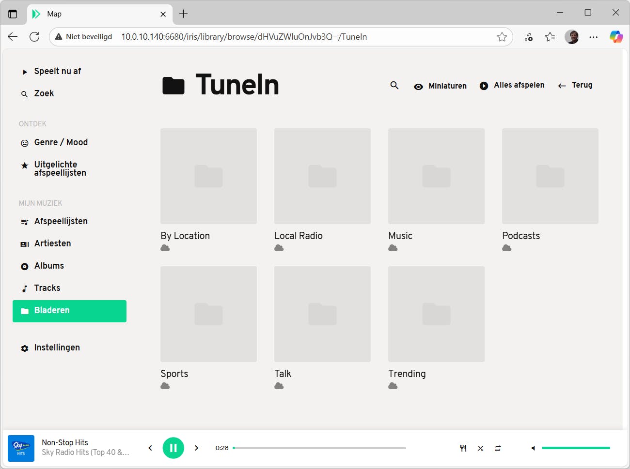The image size is (630, 469).
Task: Click Alles afspelen button
Action: [512, 85]
